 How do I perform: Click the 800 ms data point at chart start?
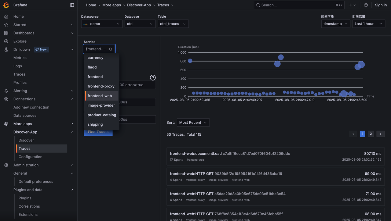[190, 61]
